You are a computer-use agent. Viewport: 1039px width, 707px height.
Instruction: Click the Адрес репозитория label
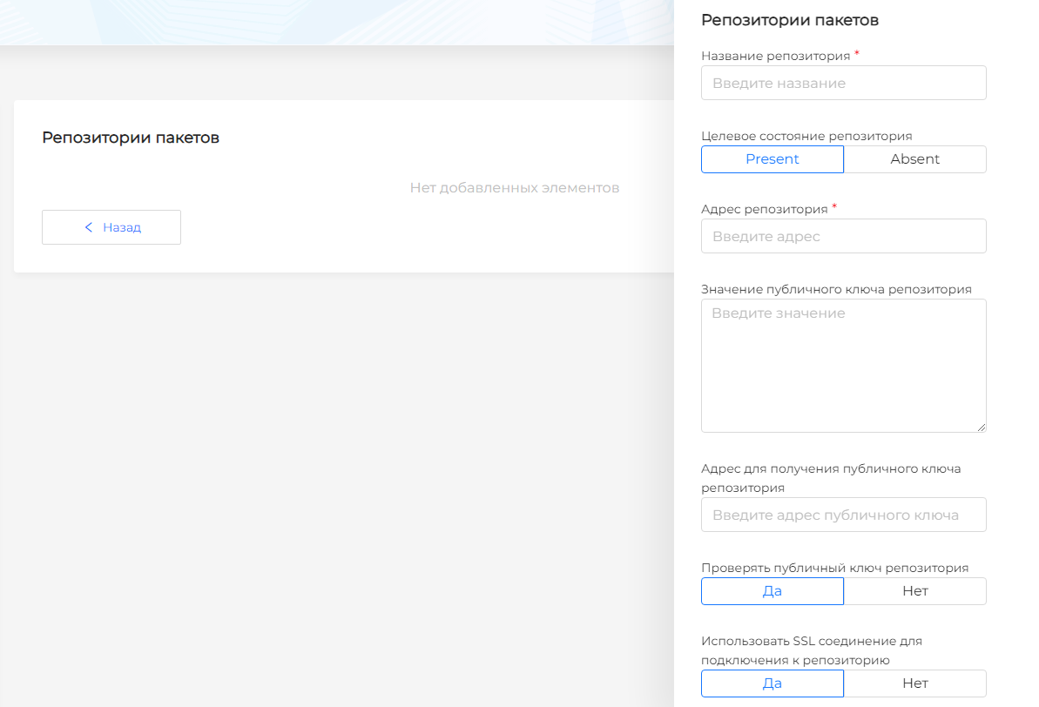[x=764, y=209]
